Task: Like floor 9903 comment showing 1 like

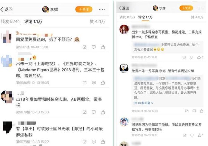Action: (x=199, y=135)
